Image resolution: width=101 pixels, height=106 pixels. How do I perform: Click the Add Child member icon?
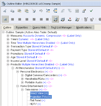[x=48, y=11]
